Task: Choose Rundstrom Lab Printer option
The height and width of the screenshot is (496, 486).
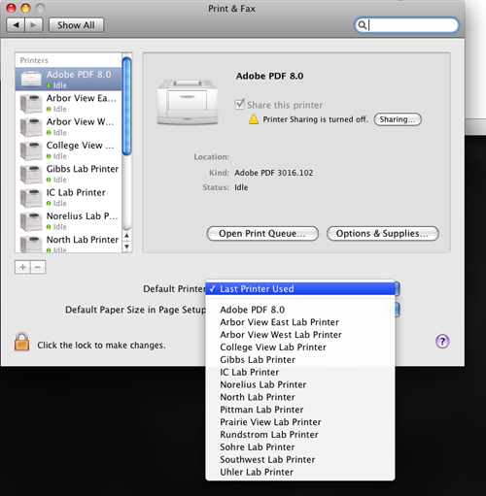Action: click(300, 435)
